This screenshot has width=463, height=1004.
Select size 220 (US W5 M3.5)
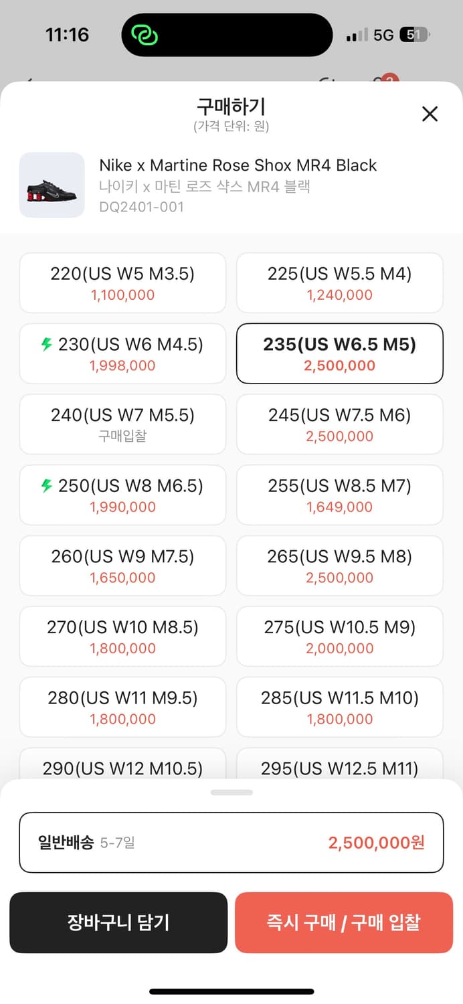point(122,282)
